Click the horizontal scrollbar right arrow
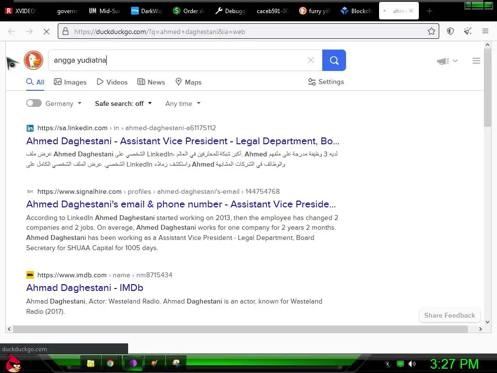The image size is (497, 373). (480, 329)
